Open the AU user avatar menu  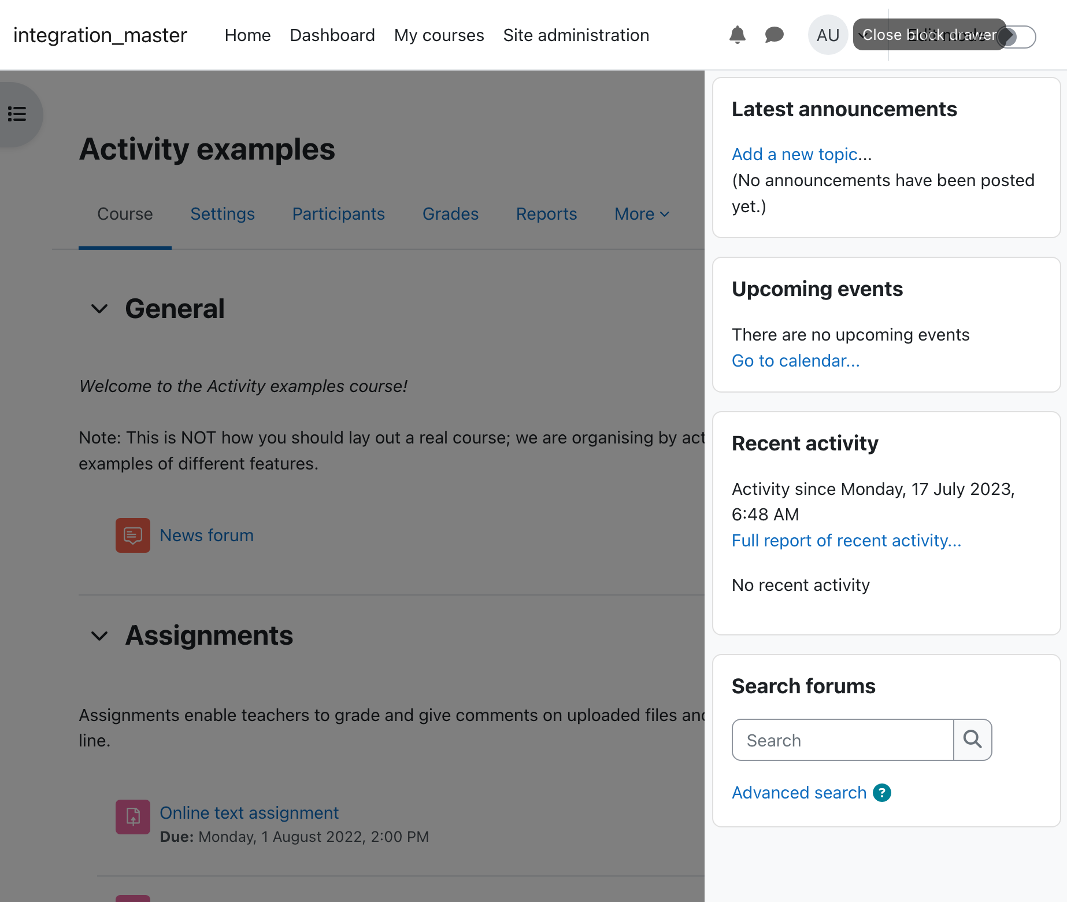click(828, 35)
